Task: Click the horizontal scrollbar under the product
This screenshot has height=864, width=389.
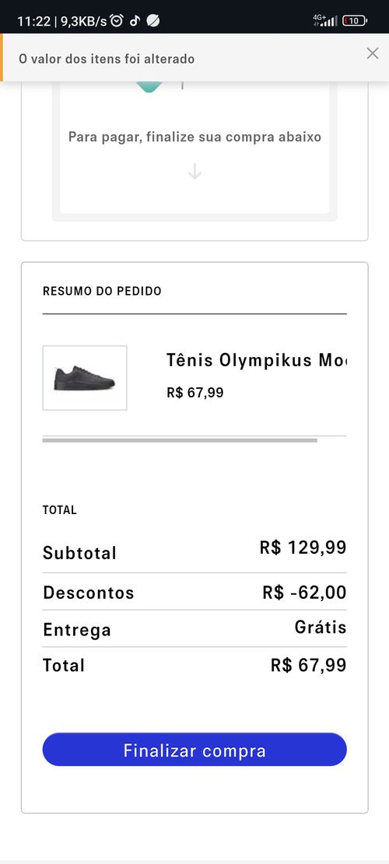Action: click(180, 440)
